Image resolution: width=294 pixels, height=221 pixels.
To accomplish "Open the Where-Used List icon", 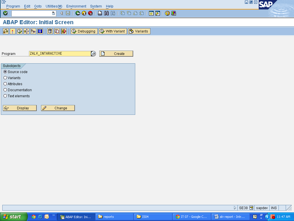I will click(x=5, y=31).
